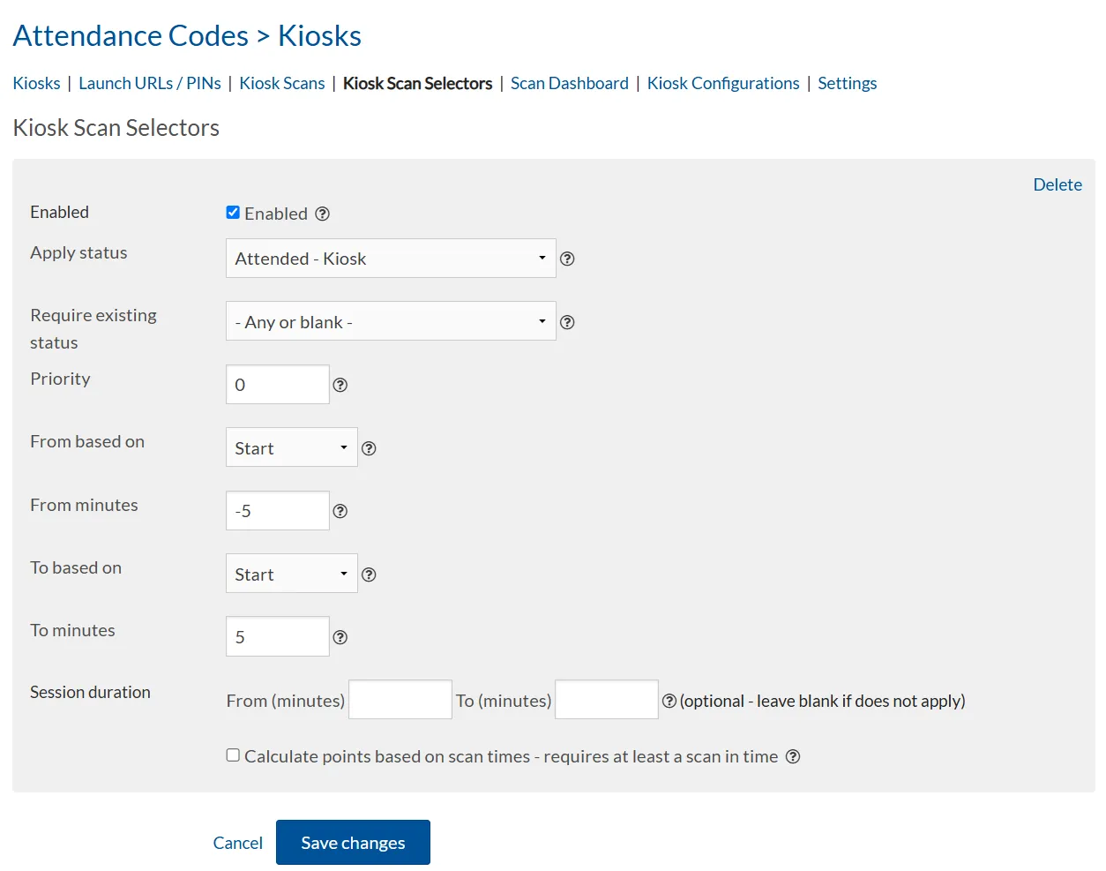Open help icon next to Enabled checkbox
The height and width of the screenshot is (871, 1106).
323,214
